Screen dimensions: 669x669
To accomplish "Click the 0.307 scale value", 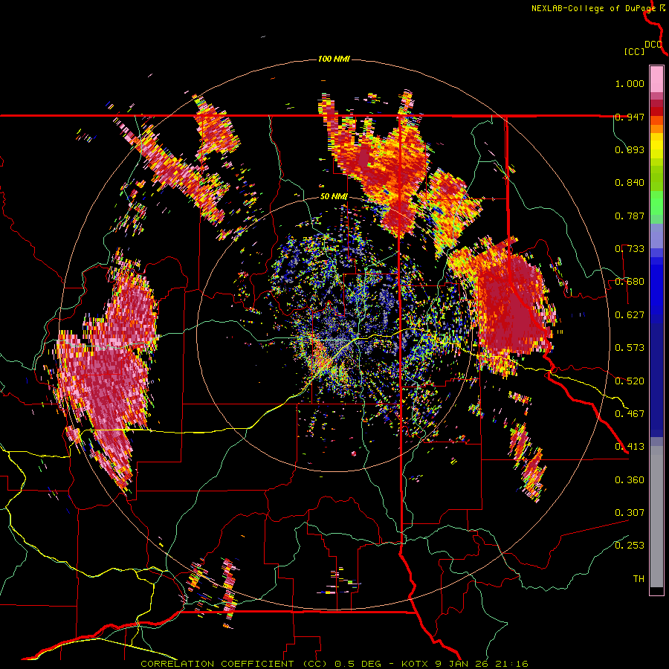I will point(630,513).
